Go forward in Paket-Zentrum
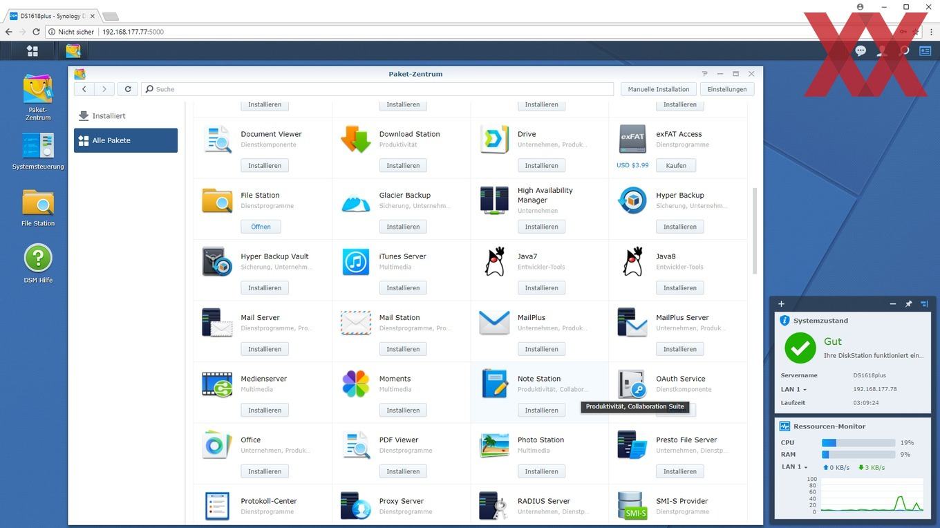This screenshot has height=528, width=940. click(104, 89)
